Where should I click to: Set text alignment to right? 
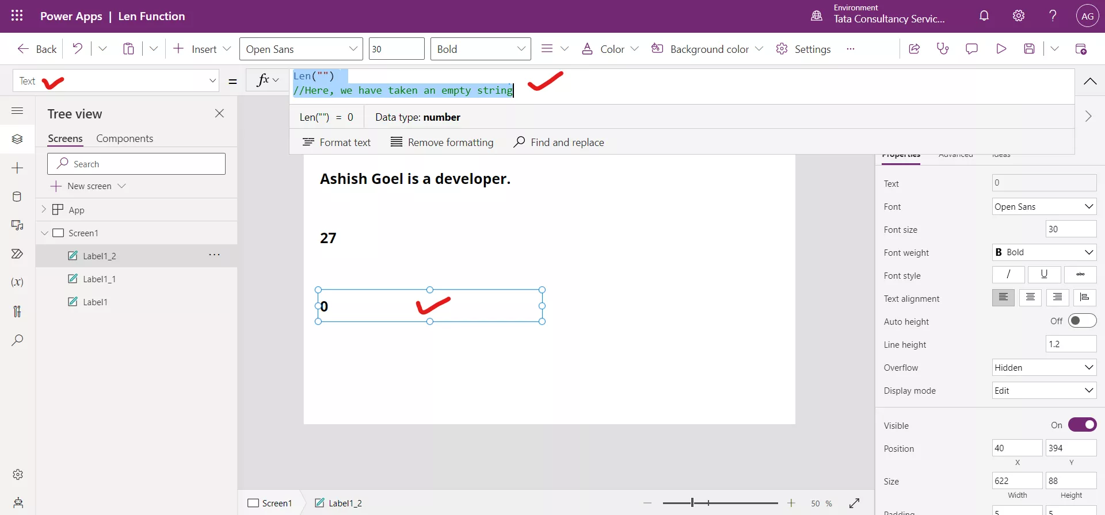(x=1058, y=297)
